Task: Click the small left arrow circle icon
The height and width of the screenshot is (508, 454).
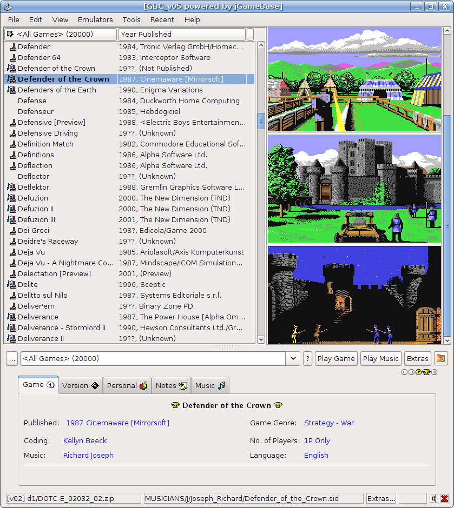Action: (x=404, y=372)
